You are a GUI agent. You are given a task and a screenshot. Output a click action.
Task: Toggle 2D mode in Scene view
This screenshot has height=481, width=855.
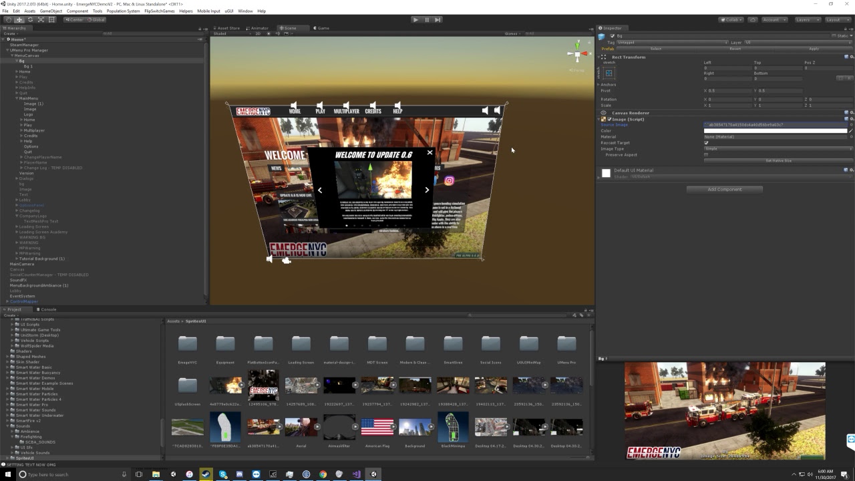click(x=258, y=33)
